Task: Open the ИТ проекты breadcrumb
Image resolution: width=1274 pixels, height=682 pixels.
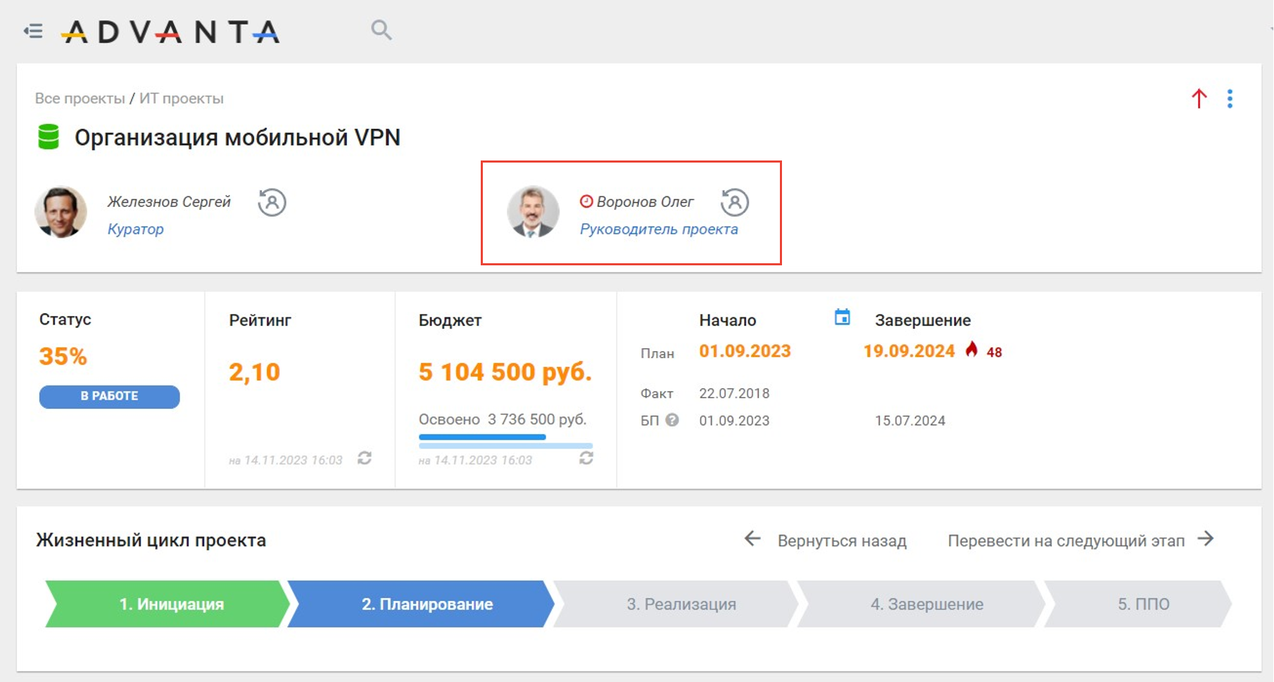Action: (182, 99)
